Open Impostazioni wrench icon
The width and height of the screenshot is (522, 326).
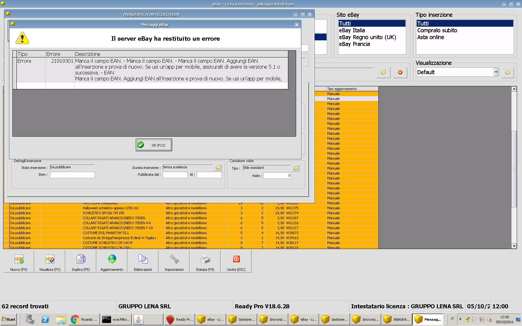(x=174, y=261)
